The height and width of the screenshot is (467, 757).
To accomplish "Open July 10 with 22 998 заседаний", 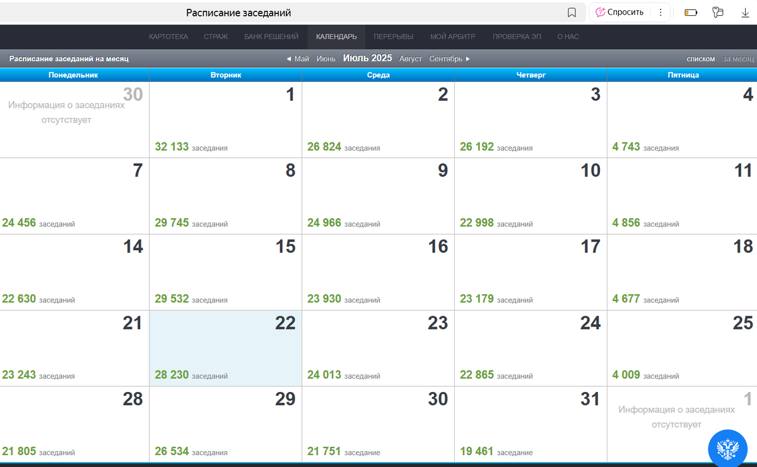I will tap(531, 196).
